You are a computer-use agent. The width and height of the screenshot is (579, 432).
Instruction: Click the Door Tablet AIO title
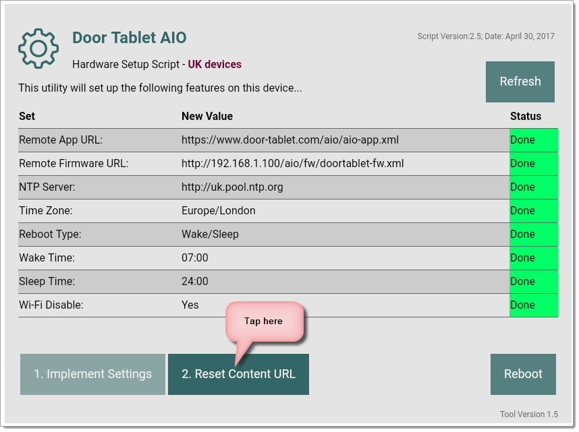[x=130, y=38]
